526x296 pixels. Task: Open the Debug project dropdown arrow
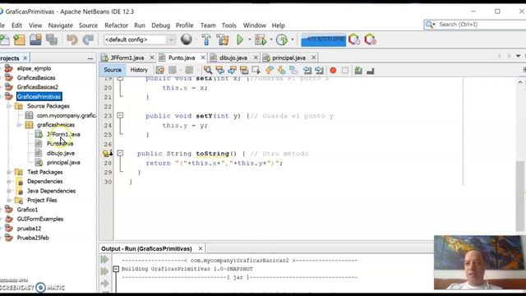271,39
